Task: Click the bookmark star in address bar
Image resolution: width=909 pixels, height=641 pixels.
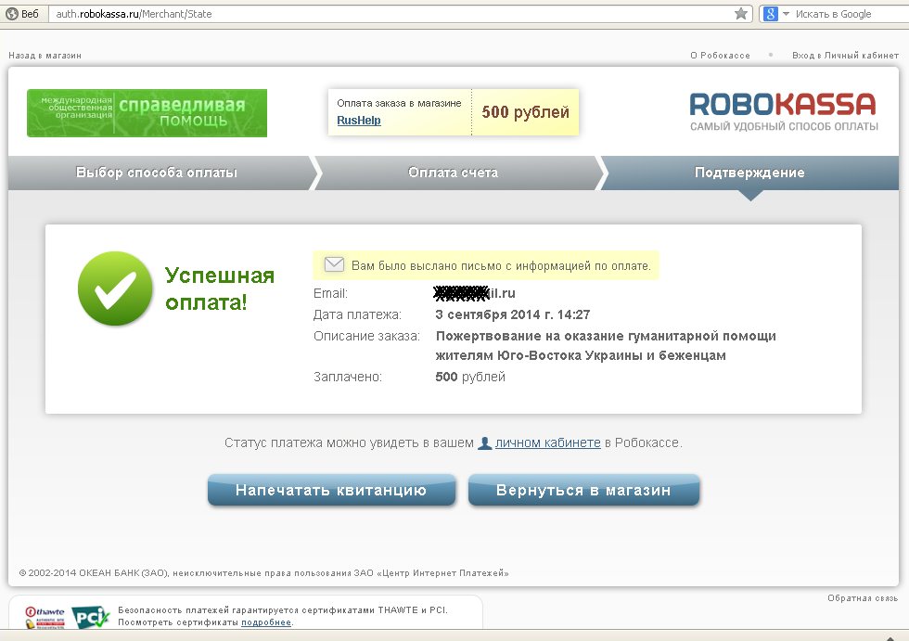Action: point(740,13)
